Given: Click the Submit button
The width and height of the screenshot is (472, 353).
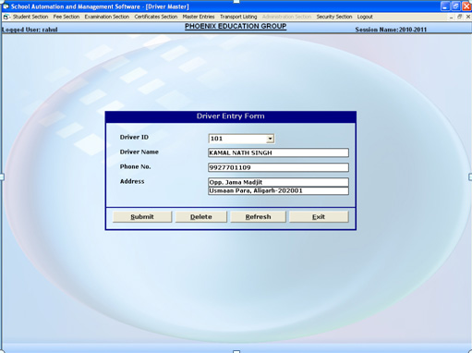Looking at the screenshot, I should click(142, 217).
